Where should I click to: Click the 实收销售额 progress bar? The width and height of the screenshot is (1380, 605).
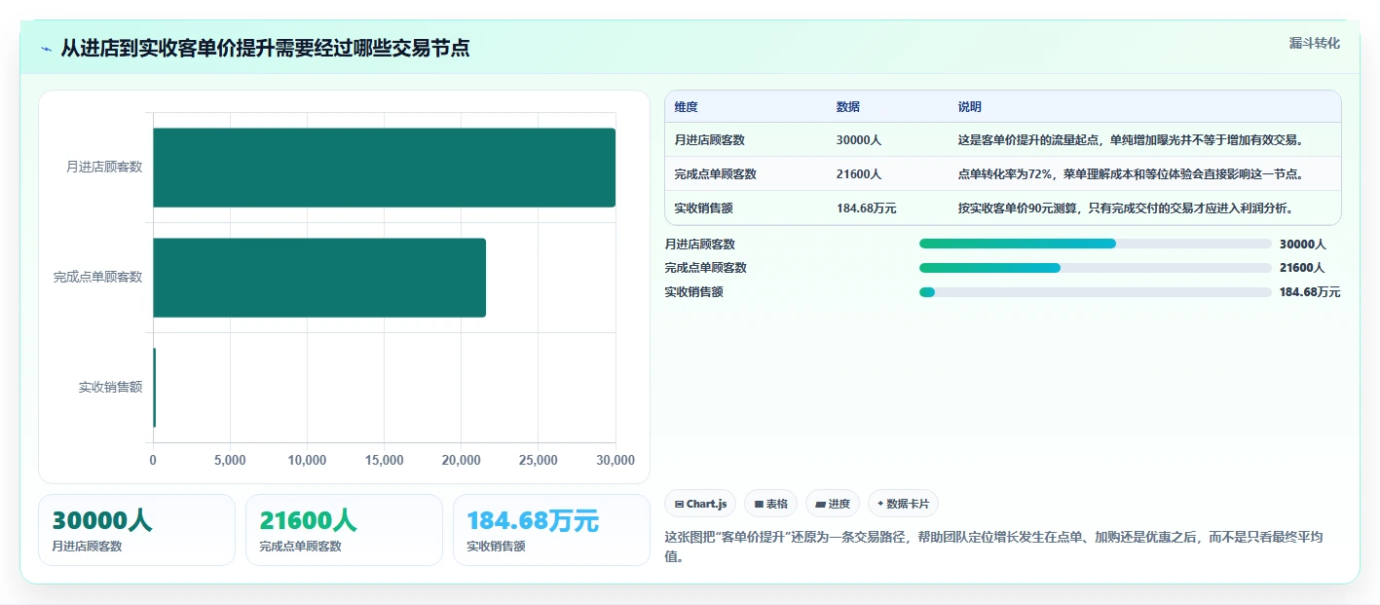[x=1096, y=292]
